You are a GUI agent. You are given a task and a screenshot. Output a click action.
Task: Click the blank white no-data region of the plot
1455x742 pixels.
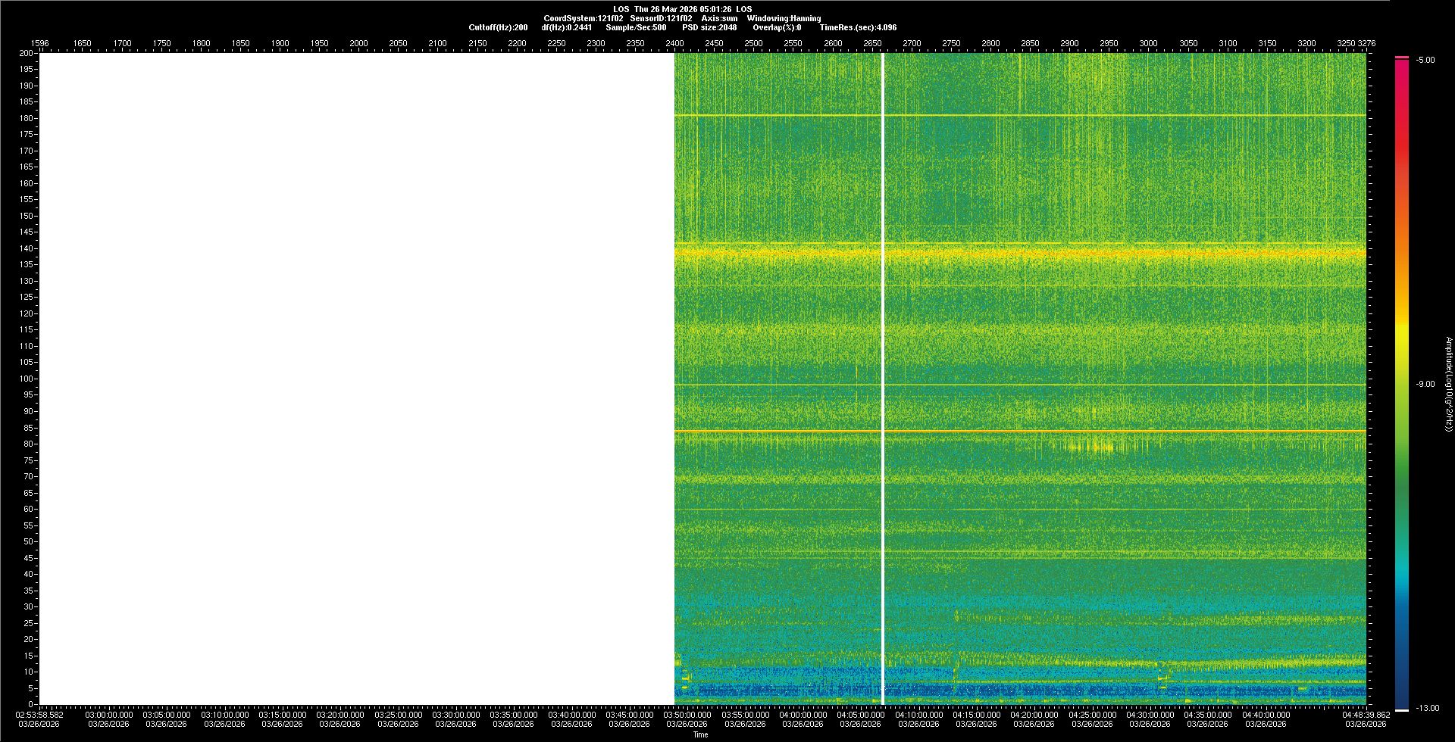pos(356,379)
